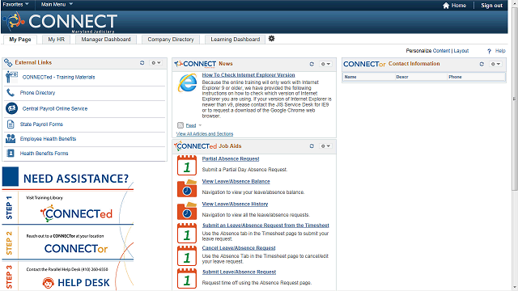This screenshot has height=291, width=518.
Task: Refresh the CONNECTor Contact Information pagelet
Action: (482, 64)
